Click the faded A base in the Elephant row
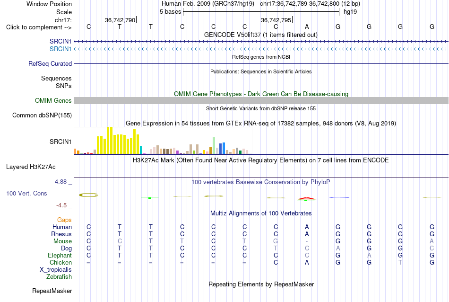Screen dimensions: 449x302 click(369, 255)
